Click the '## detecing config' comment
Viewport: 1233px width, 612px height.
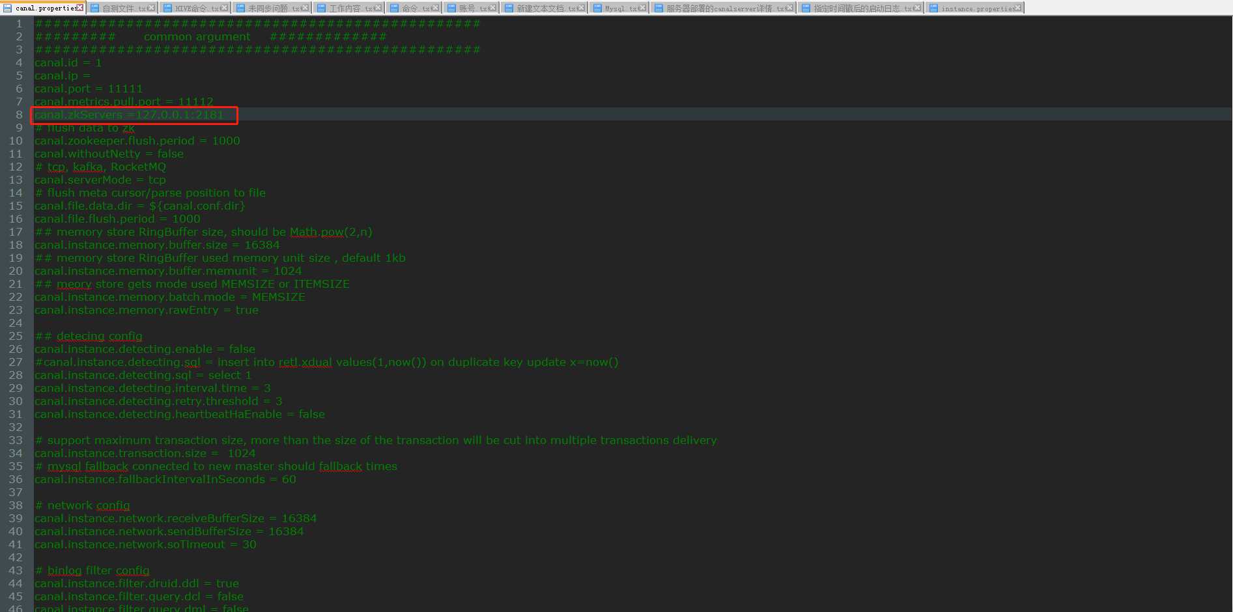pyautogui.click(x=89, y=336)
